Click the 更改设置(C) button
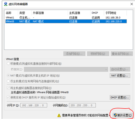 pos(123,115)
